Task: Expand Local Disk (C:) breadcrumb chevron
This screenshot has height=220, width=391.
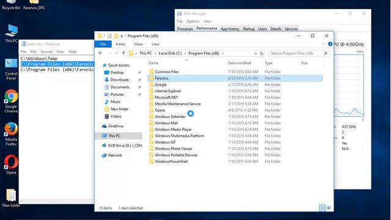Action: (x=185, y=53)
